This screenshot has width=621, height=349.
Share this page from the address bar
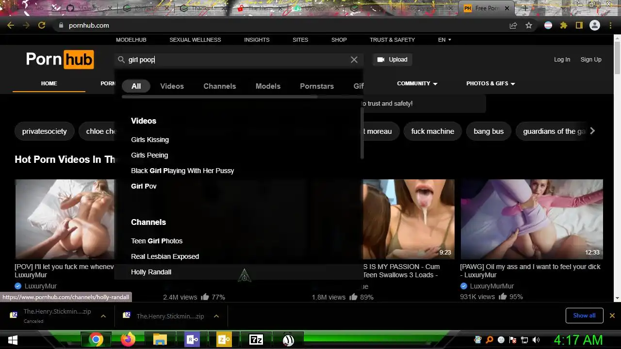[x=513, y=25]
